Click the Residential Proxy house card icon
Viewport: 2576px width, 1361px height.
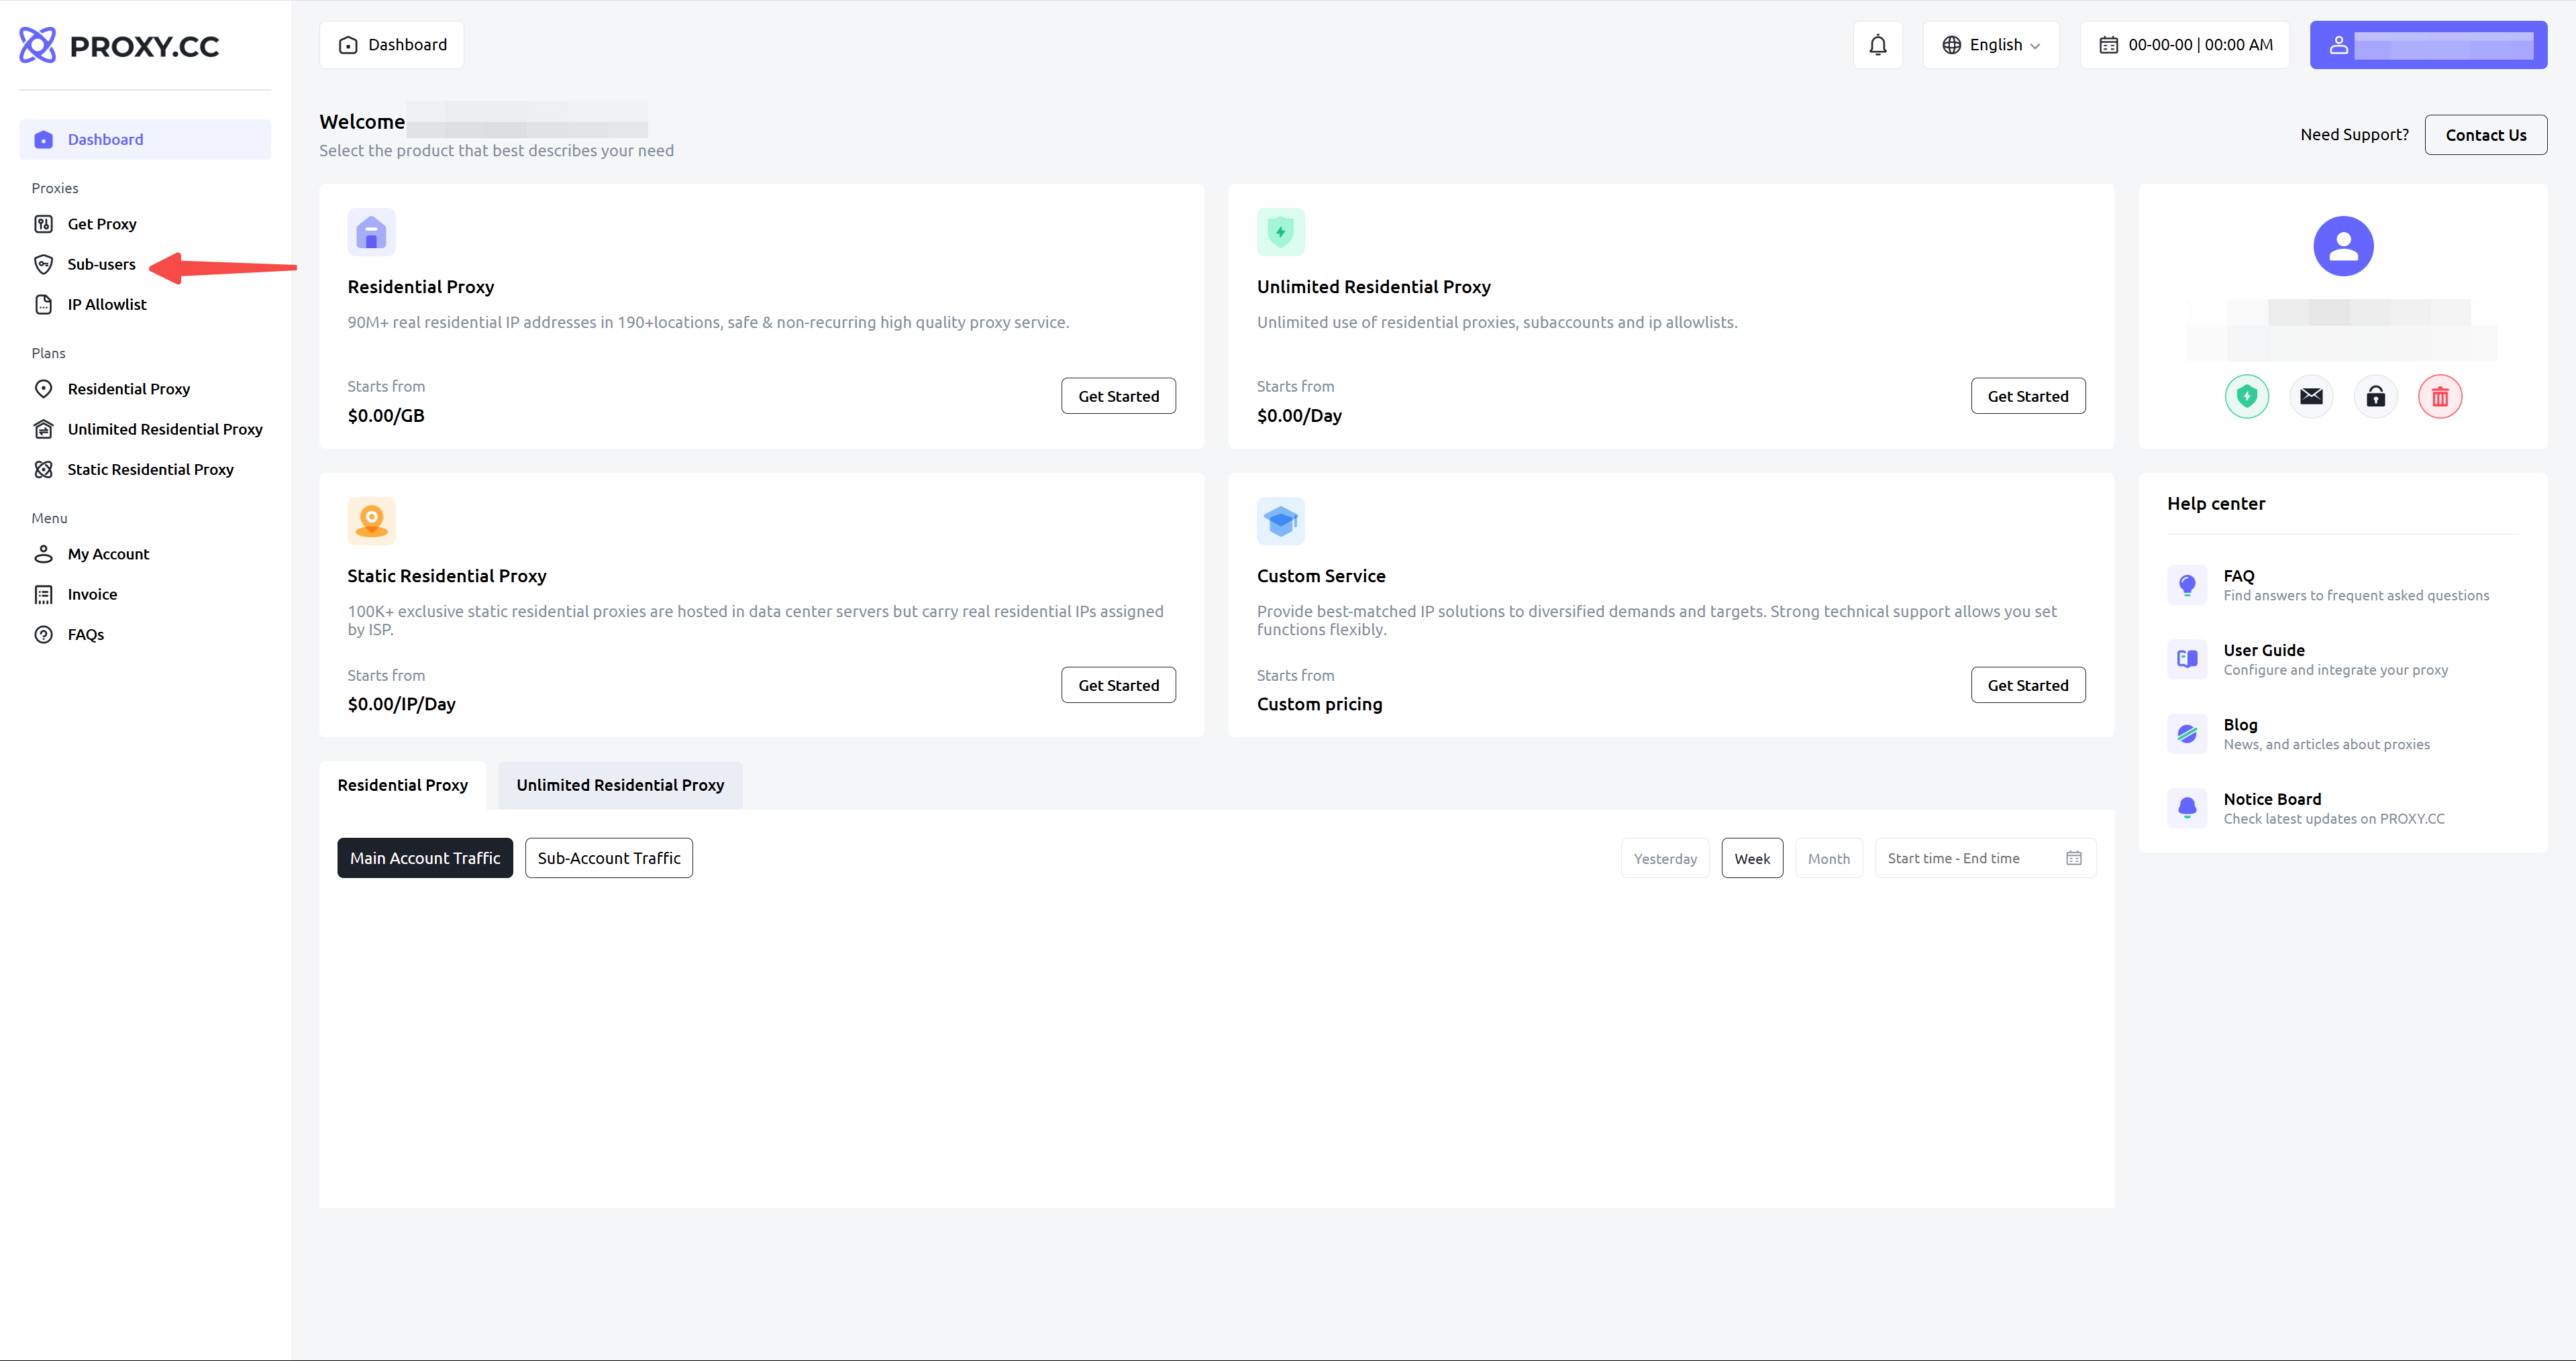coord(371,232)
